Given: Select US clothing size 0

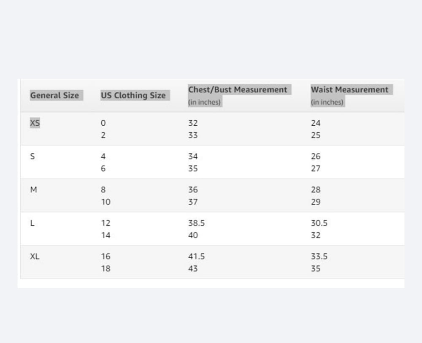Looking at the screenshot, I should [x=103, y=123].
